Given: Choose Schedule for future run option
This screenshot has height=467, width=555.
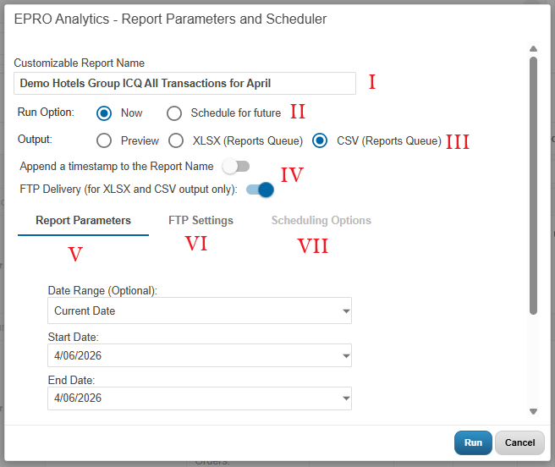Looking at the screenshot, I should (x=174, y=113).
